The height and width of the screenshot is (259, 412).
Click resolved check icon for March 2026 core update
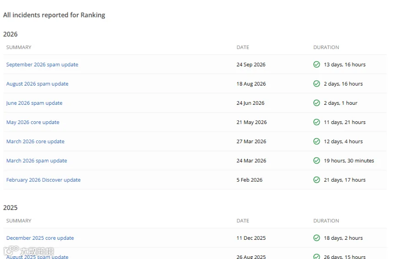(x=317, y=141)
